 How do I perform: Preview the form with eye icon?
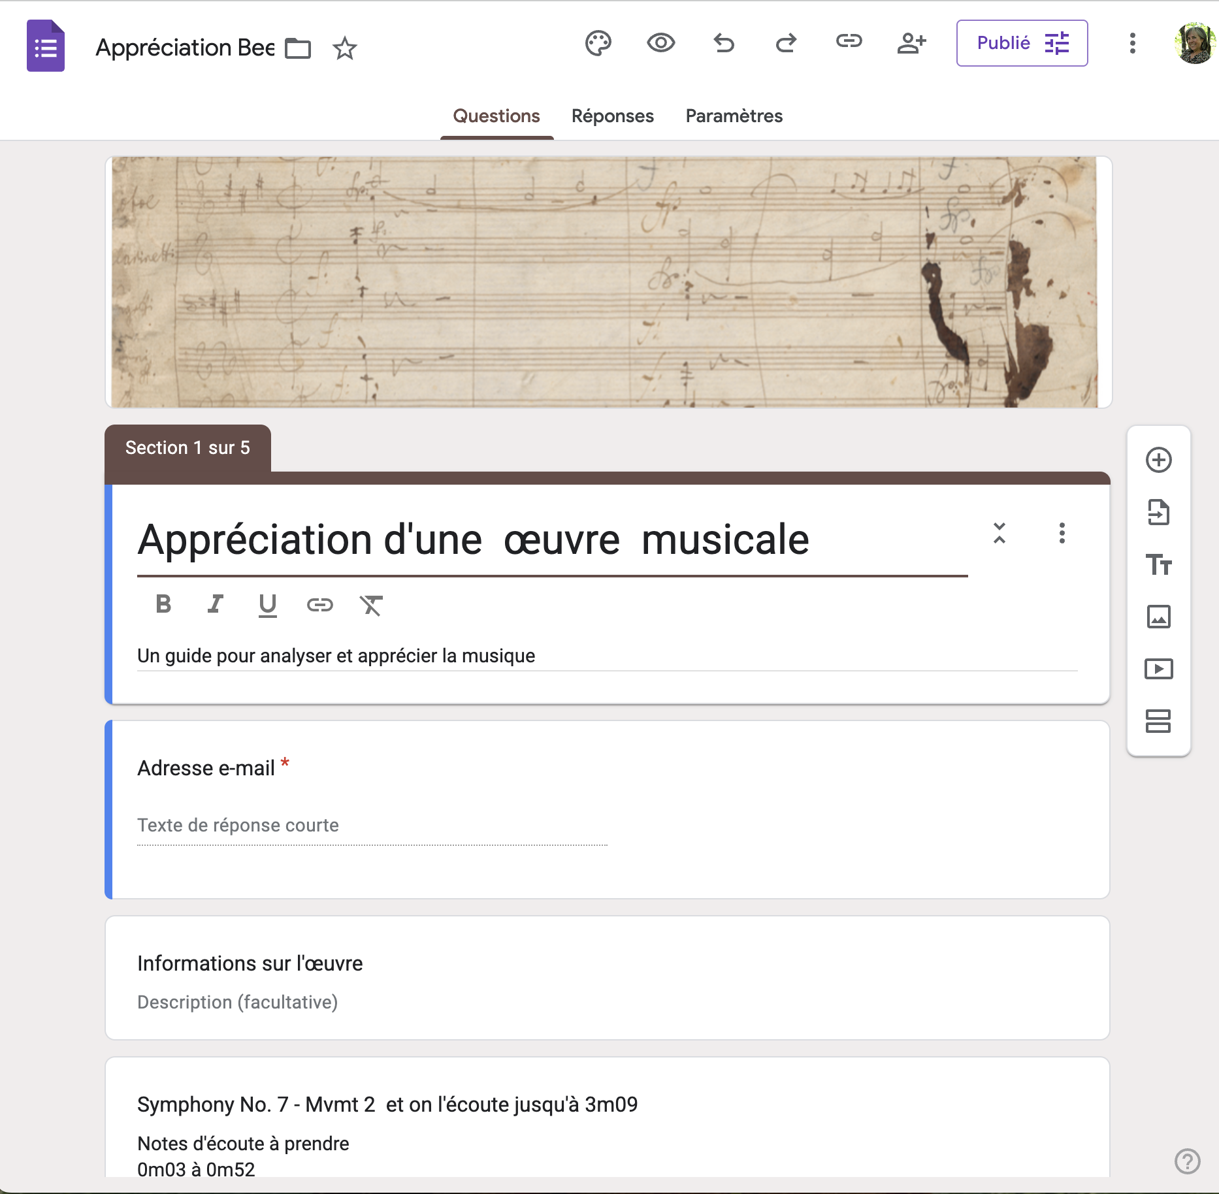tap(660, 43)
